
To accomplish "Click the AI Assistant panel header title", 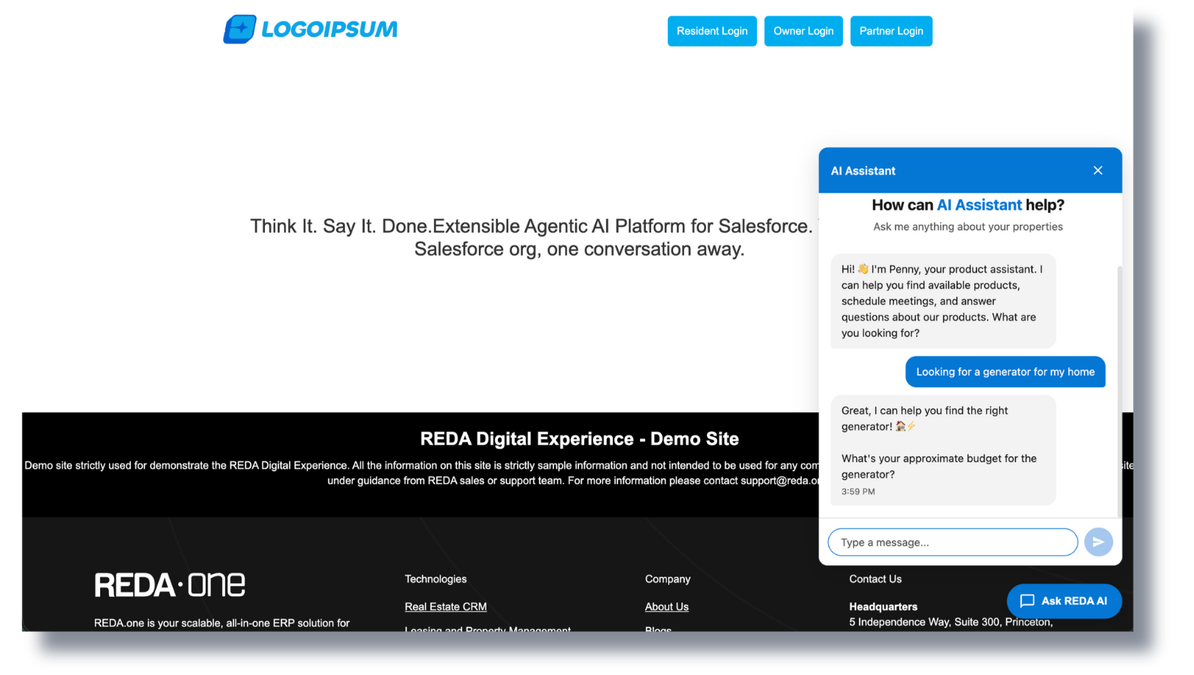I will [x=863, y=171].
